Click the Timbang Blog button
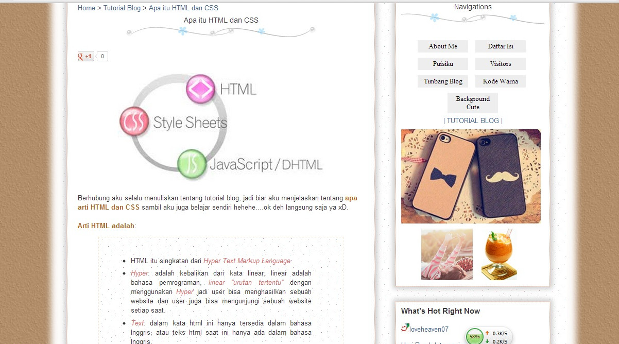The image size is (619, 344). [x=442, y=81]
